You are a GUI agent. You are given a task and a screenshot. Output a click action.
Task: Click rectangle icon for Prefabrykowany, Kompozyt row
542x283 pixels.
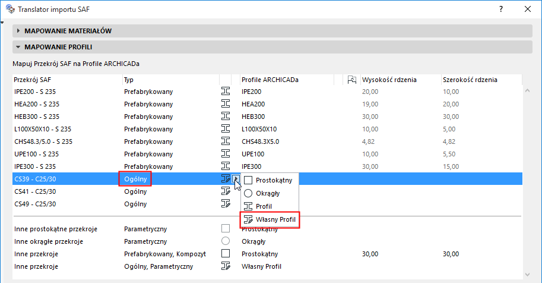pos(226,253)
